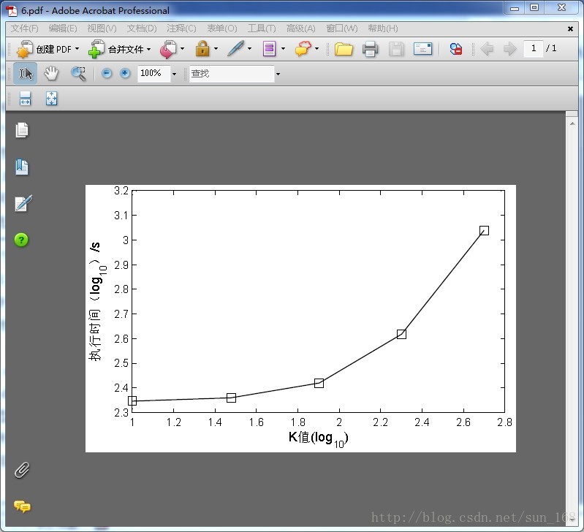The width and height of the screenshot is (584, 532).
Task: Go to next page arrow
Action: [x=510, y=49]
